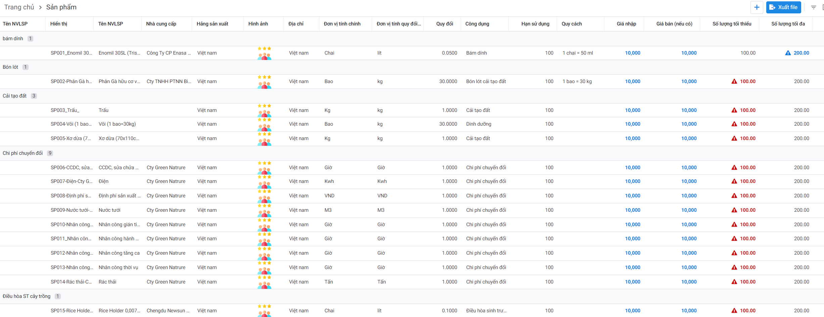Click red warning icon in SP014 Rác thải row
Viewport: 824px width, 317px height.
point(734,282)
